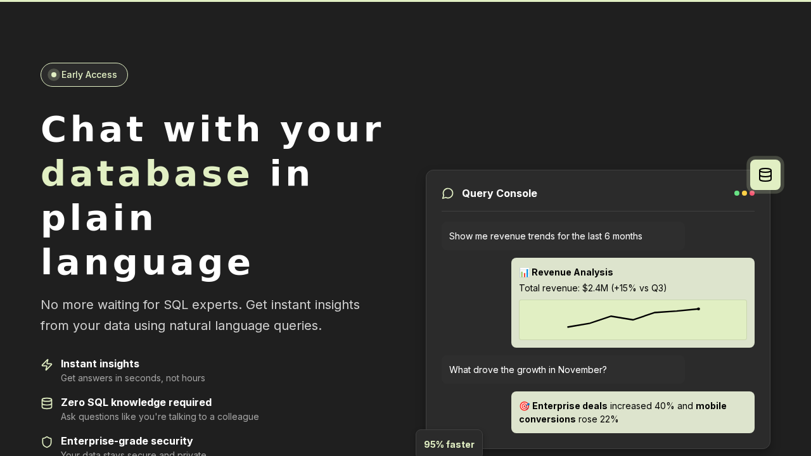Screen dimensions: 811x456
Task: Toggle the red dot on the Query Console
Action: pos(752,193)
